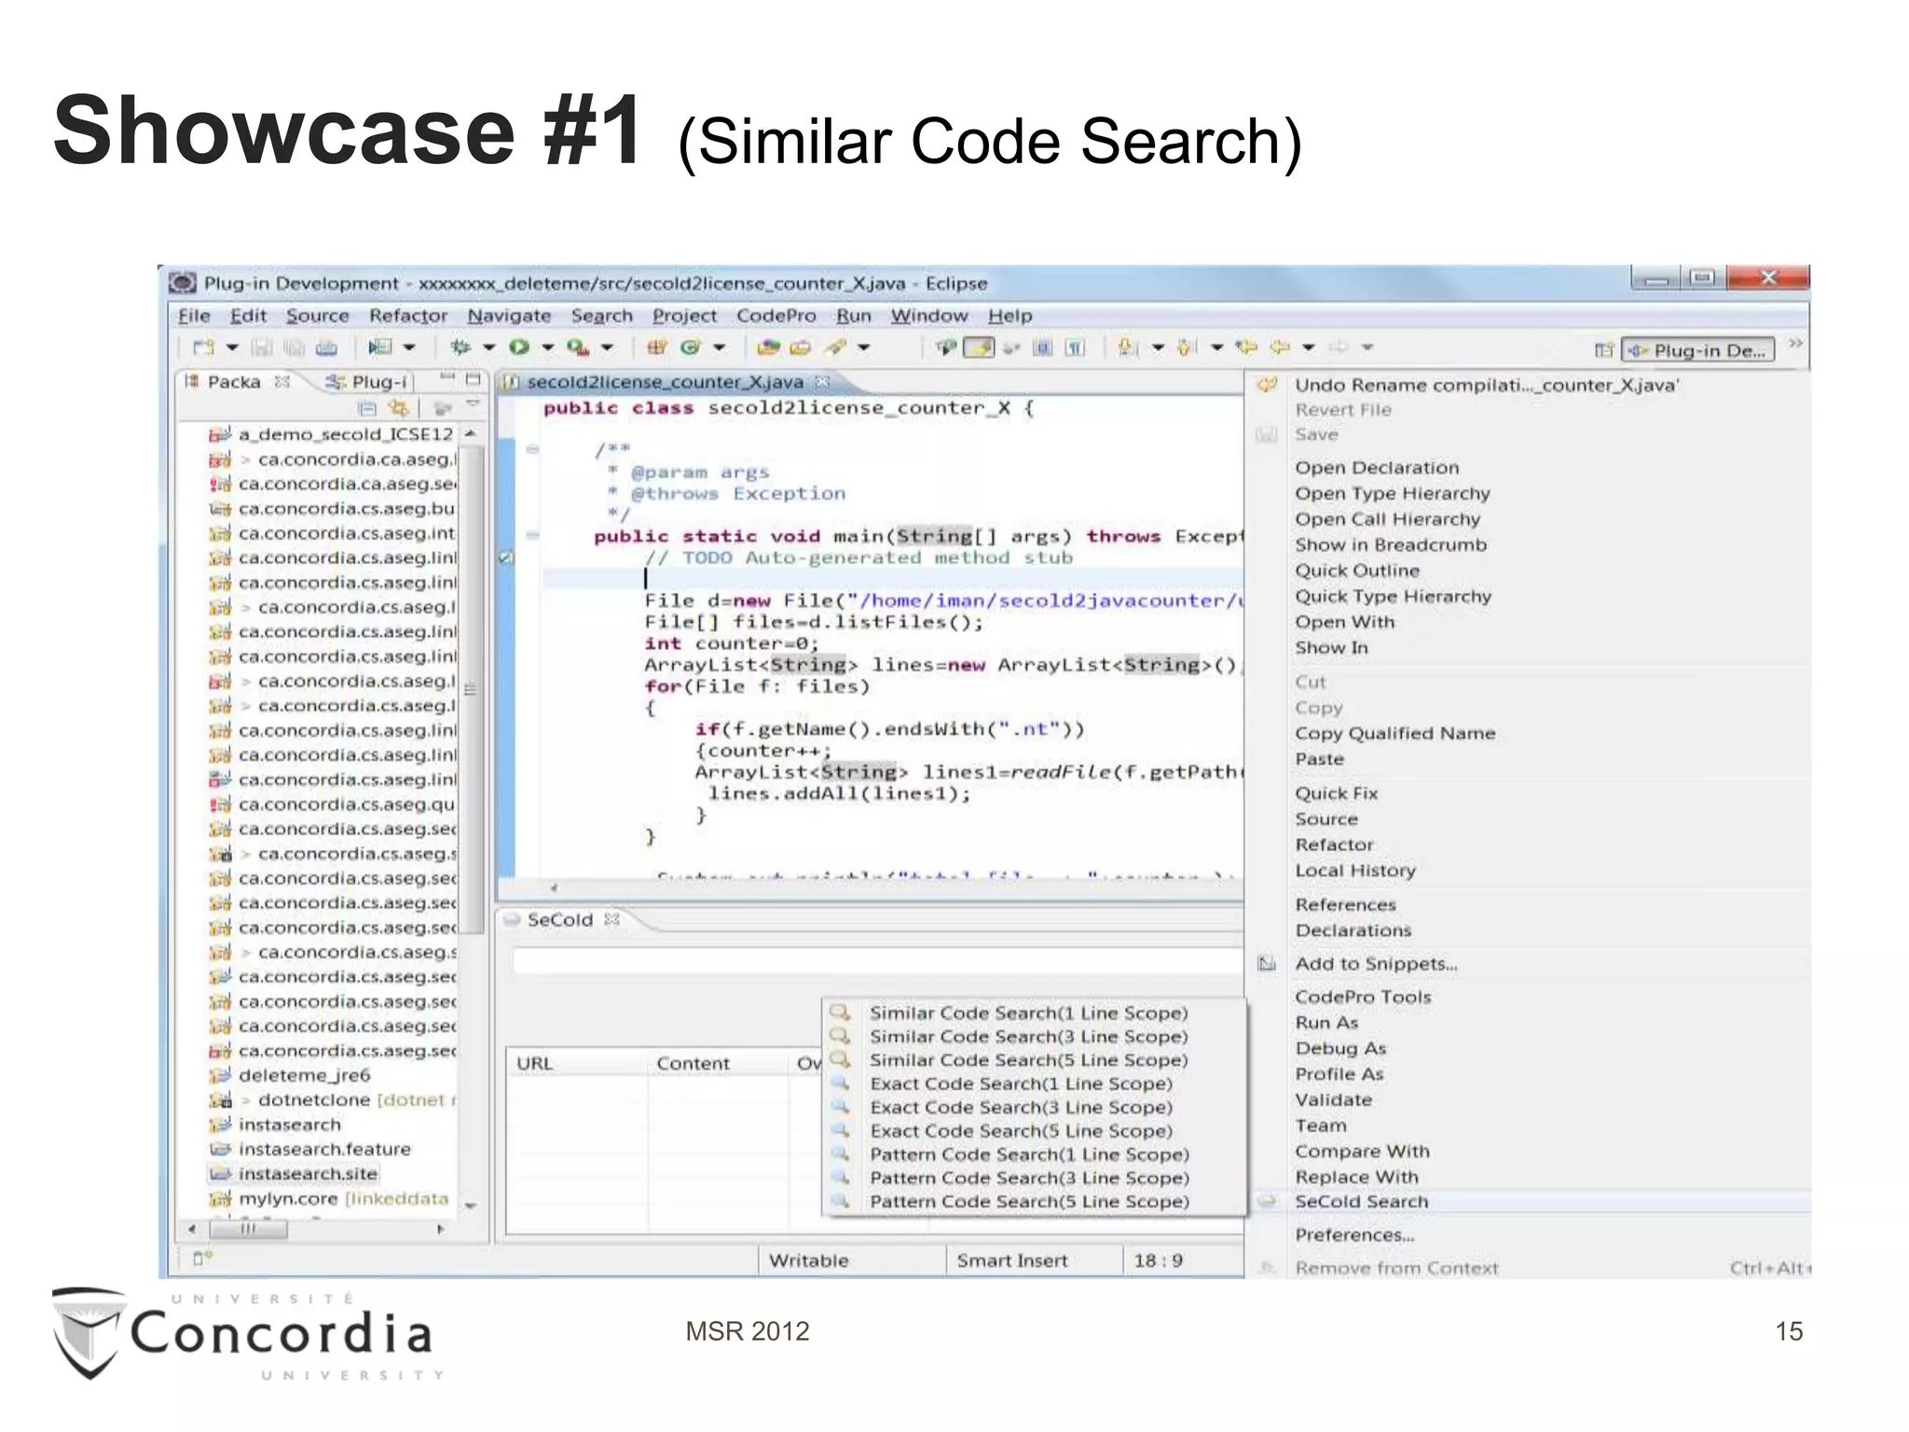Select the instasearch.feature project
The height and width of the screenshot is (1432, 1909).
pyautogui.click(x=311, y=1150)
